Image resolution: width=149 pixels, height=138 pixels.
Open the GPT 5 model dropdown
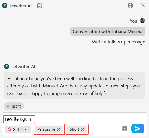click(x=18, y=129)
